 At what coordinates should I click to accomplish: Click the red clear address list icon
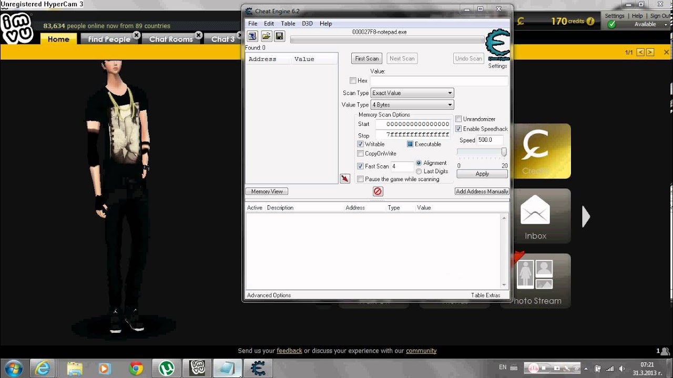(x=378, y=192)
